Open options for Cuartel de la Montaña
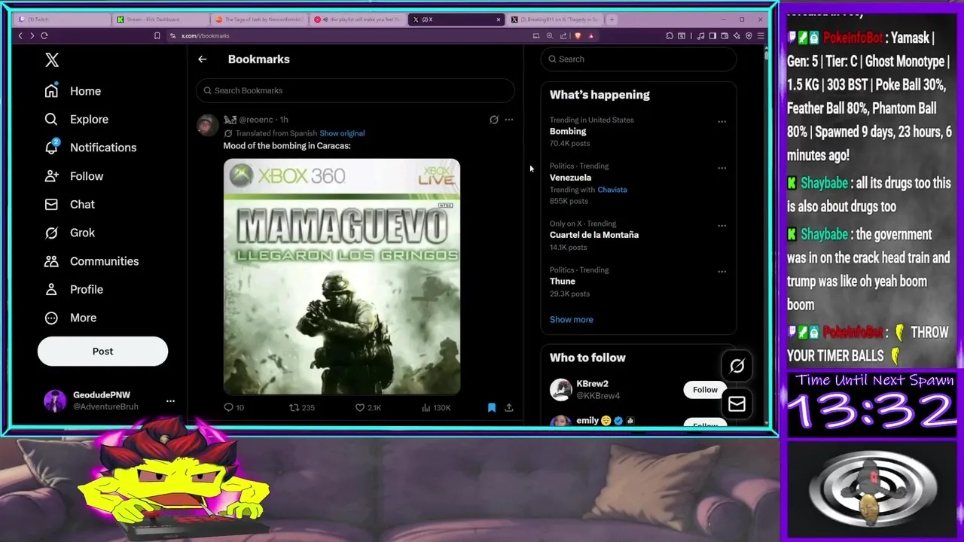Viewport: 964px width, 542px height. 721,225
